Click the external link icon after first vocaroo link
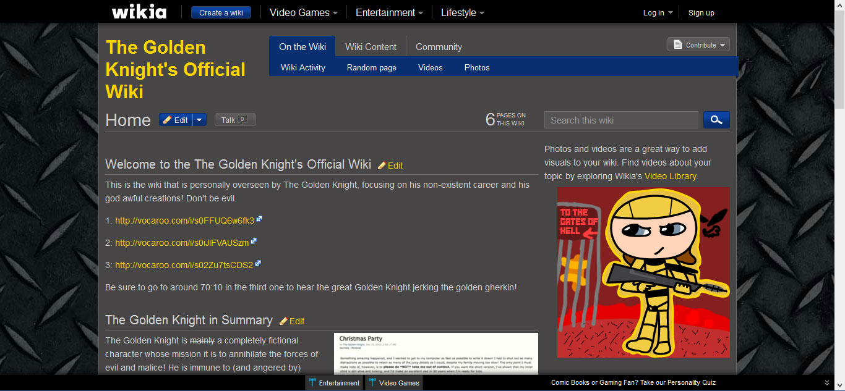Image resolution: width=845 pixels, height=391 pixels. (259, 219)
